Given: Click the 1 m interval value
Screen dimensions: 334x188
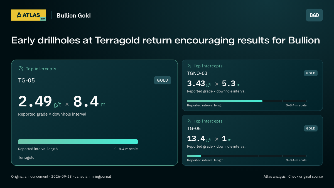Looking at the screenshot, I should point(227,138).
